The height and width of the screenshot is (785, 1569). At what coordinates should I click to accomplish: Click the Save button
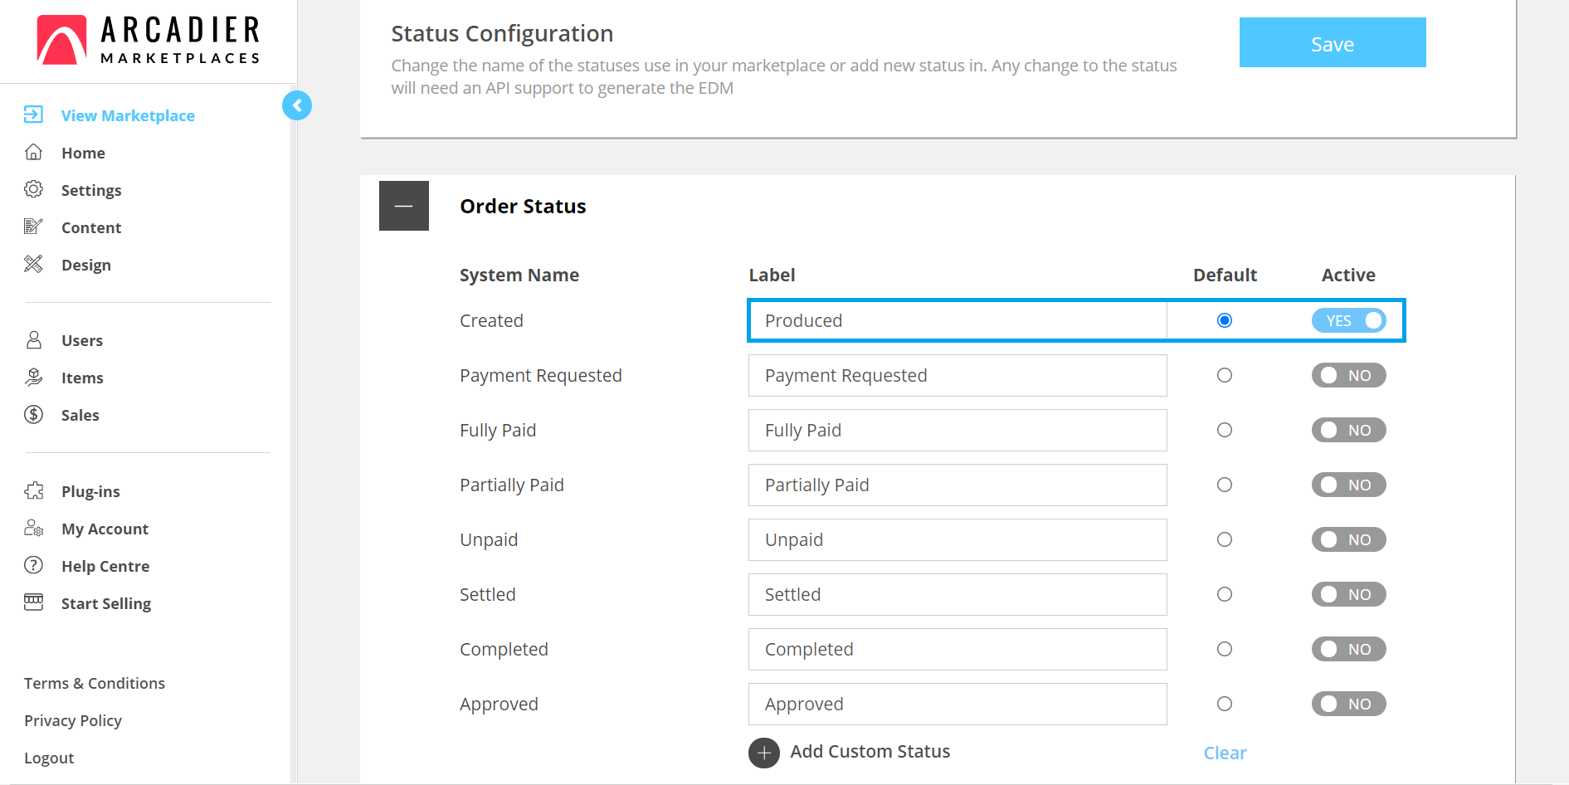(x=1333, y=42)
